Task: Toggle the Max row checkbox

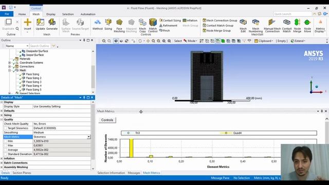Action: [6, 145]
